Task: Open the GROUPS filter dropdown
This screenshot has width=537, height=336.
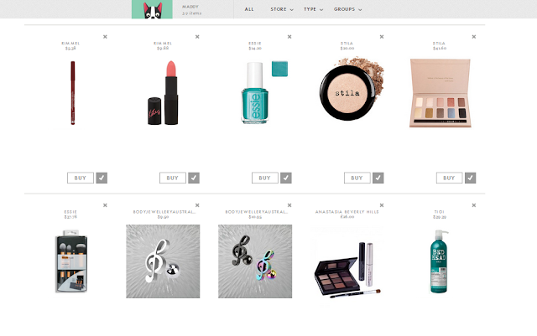Action: click(348, 9)
